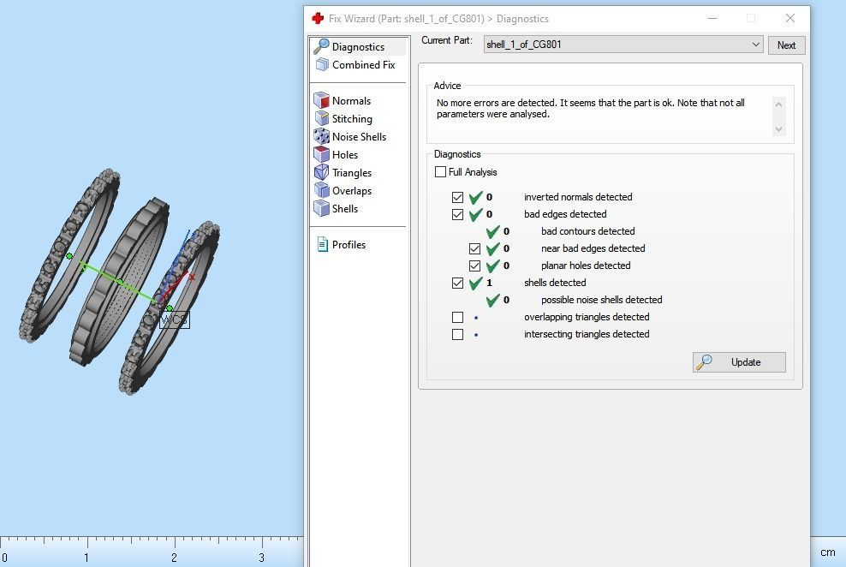Select the Holes cube icon

pyautogui.click(x=322, y=154)
